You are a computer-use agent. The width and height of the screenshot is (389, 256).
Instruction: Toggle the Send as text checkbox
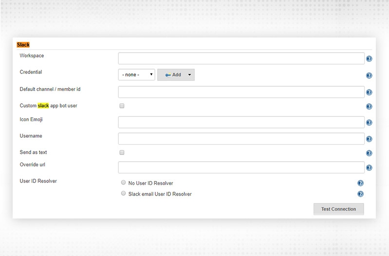(x=122, y=152)
